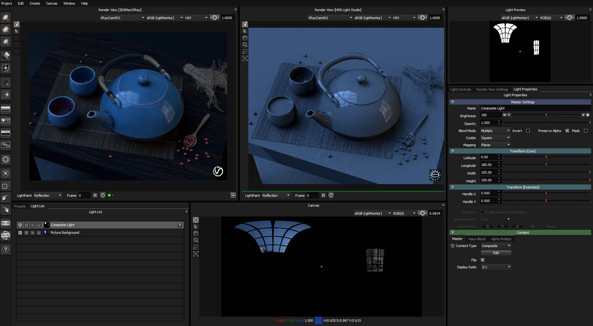Adjust the Latitude slider
The image size is (593, 326).
546,157
